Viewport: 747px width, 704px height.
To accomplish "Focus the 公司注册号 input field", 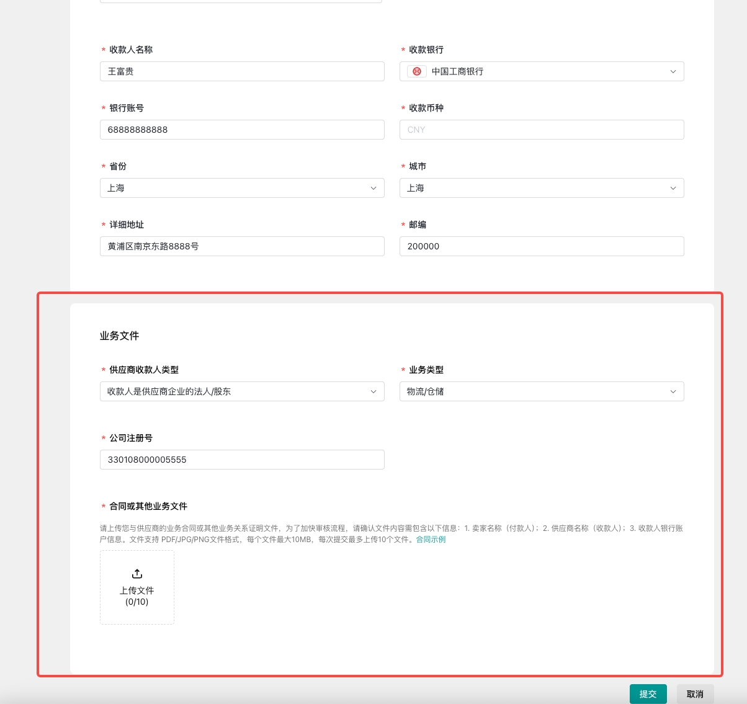I will click(x=242, y=460).
